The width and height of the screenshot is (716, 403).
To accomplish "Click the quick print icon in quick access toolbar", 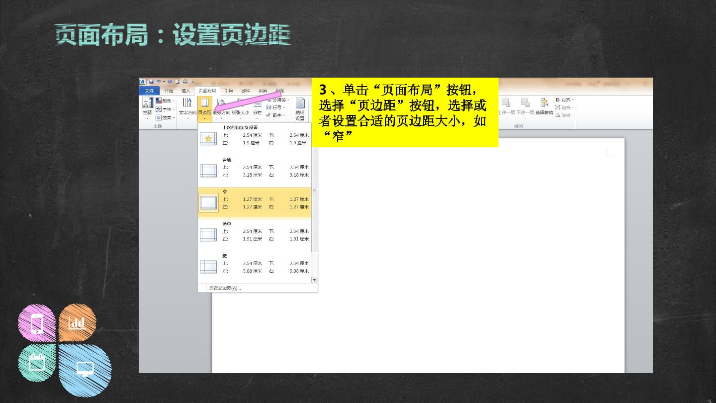I will (x=185, y=82).
